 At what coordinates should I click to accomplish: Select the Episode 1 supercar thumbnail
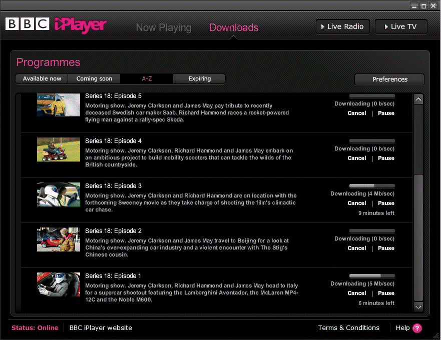pyautogui.click(x=59, y=284)
